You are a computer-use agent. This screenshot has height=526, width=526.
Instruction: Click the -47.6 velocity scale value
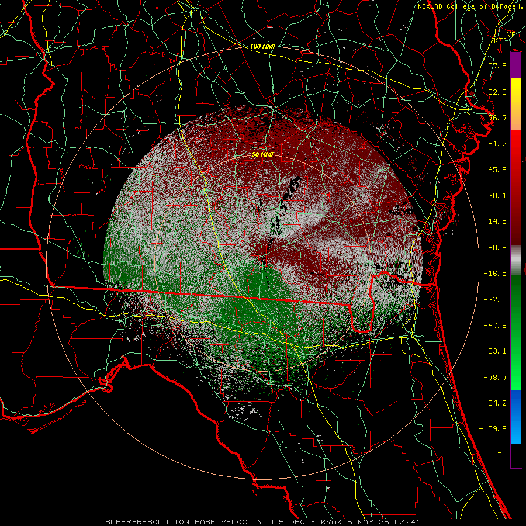495,326
